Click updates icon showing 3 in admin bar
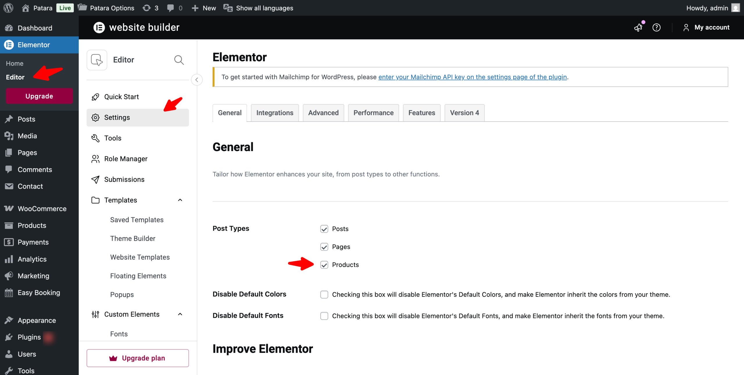The width and height of the screenshot is (744, 375). click(x=150, y=8)
